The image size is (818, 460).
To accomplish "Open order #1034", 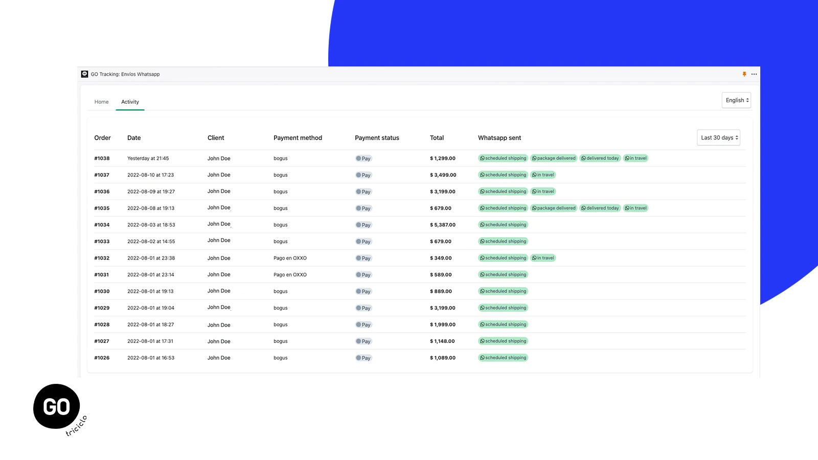I will 102,225.
